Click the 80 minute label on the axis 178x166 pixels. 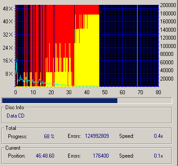click(158, 92)
